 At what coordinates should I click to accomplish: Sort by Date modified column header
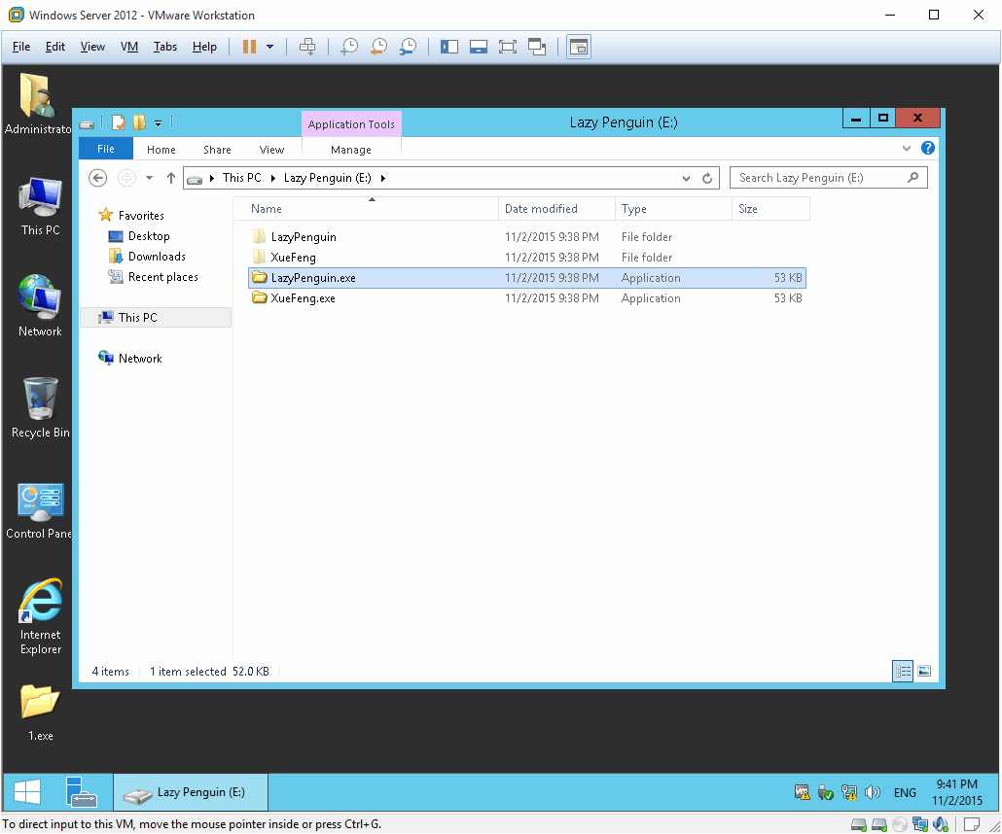[x=556, y=209]
